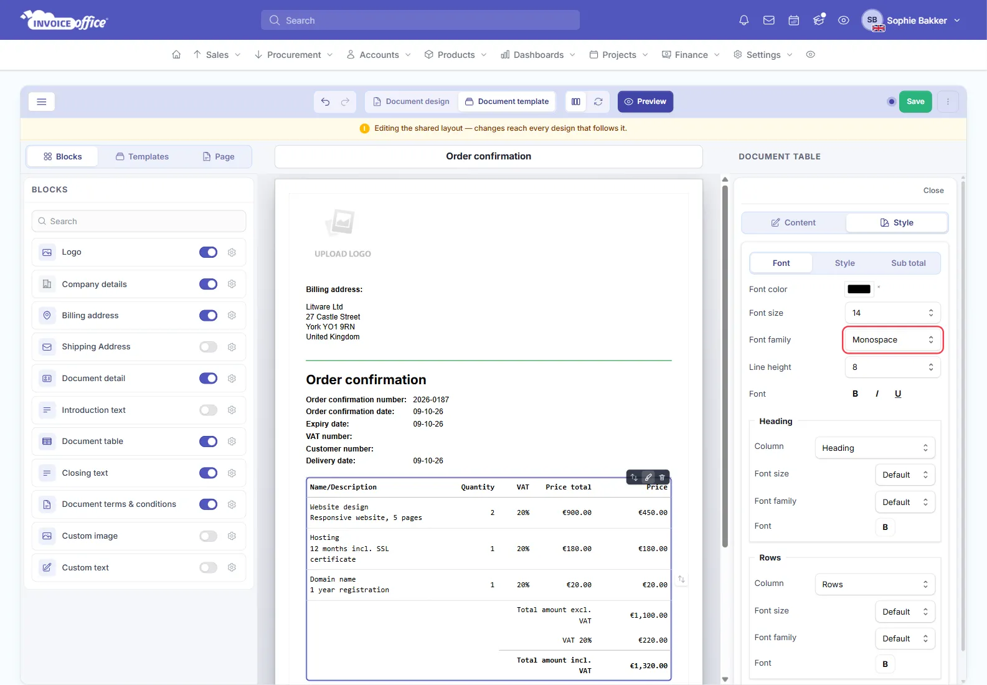
Task: Disable the Closing text toggle
Action: 208,473
